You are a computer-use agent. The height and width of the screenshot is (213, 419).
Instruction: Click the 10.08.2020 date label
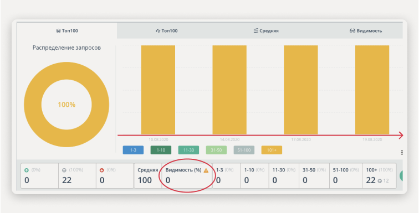coord(159,139)
